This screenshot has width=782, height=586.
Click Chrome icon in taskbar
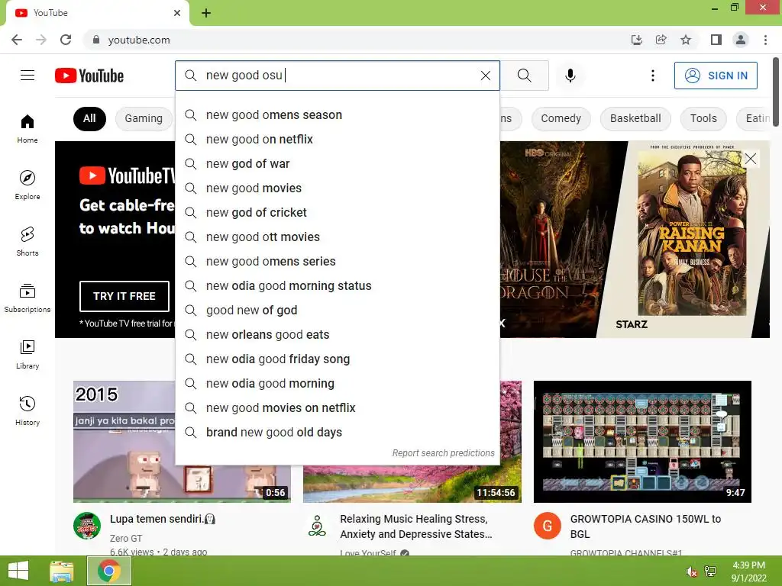tap(109, 571)
